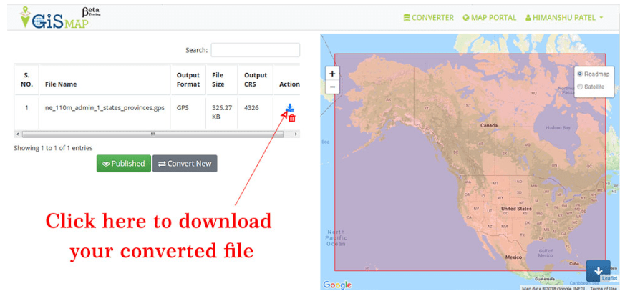This screenshot has height=296, width=620.
Task: Delete the converted file with trash icon
Action: coord(292,117)
